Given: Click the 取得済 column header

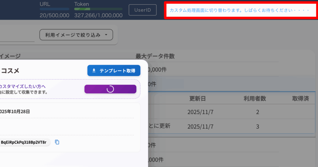Looking at the screenshot, I should pyautogui.click(x=300, y=99).
